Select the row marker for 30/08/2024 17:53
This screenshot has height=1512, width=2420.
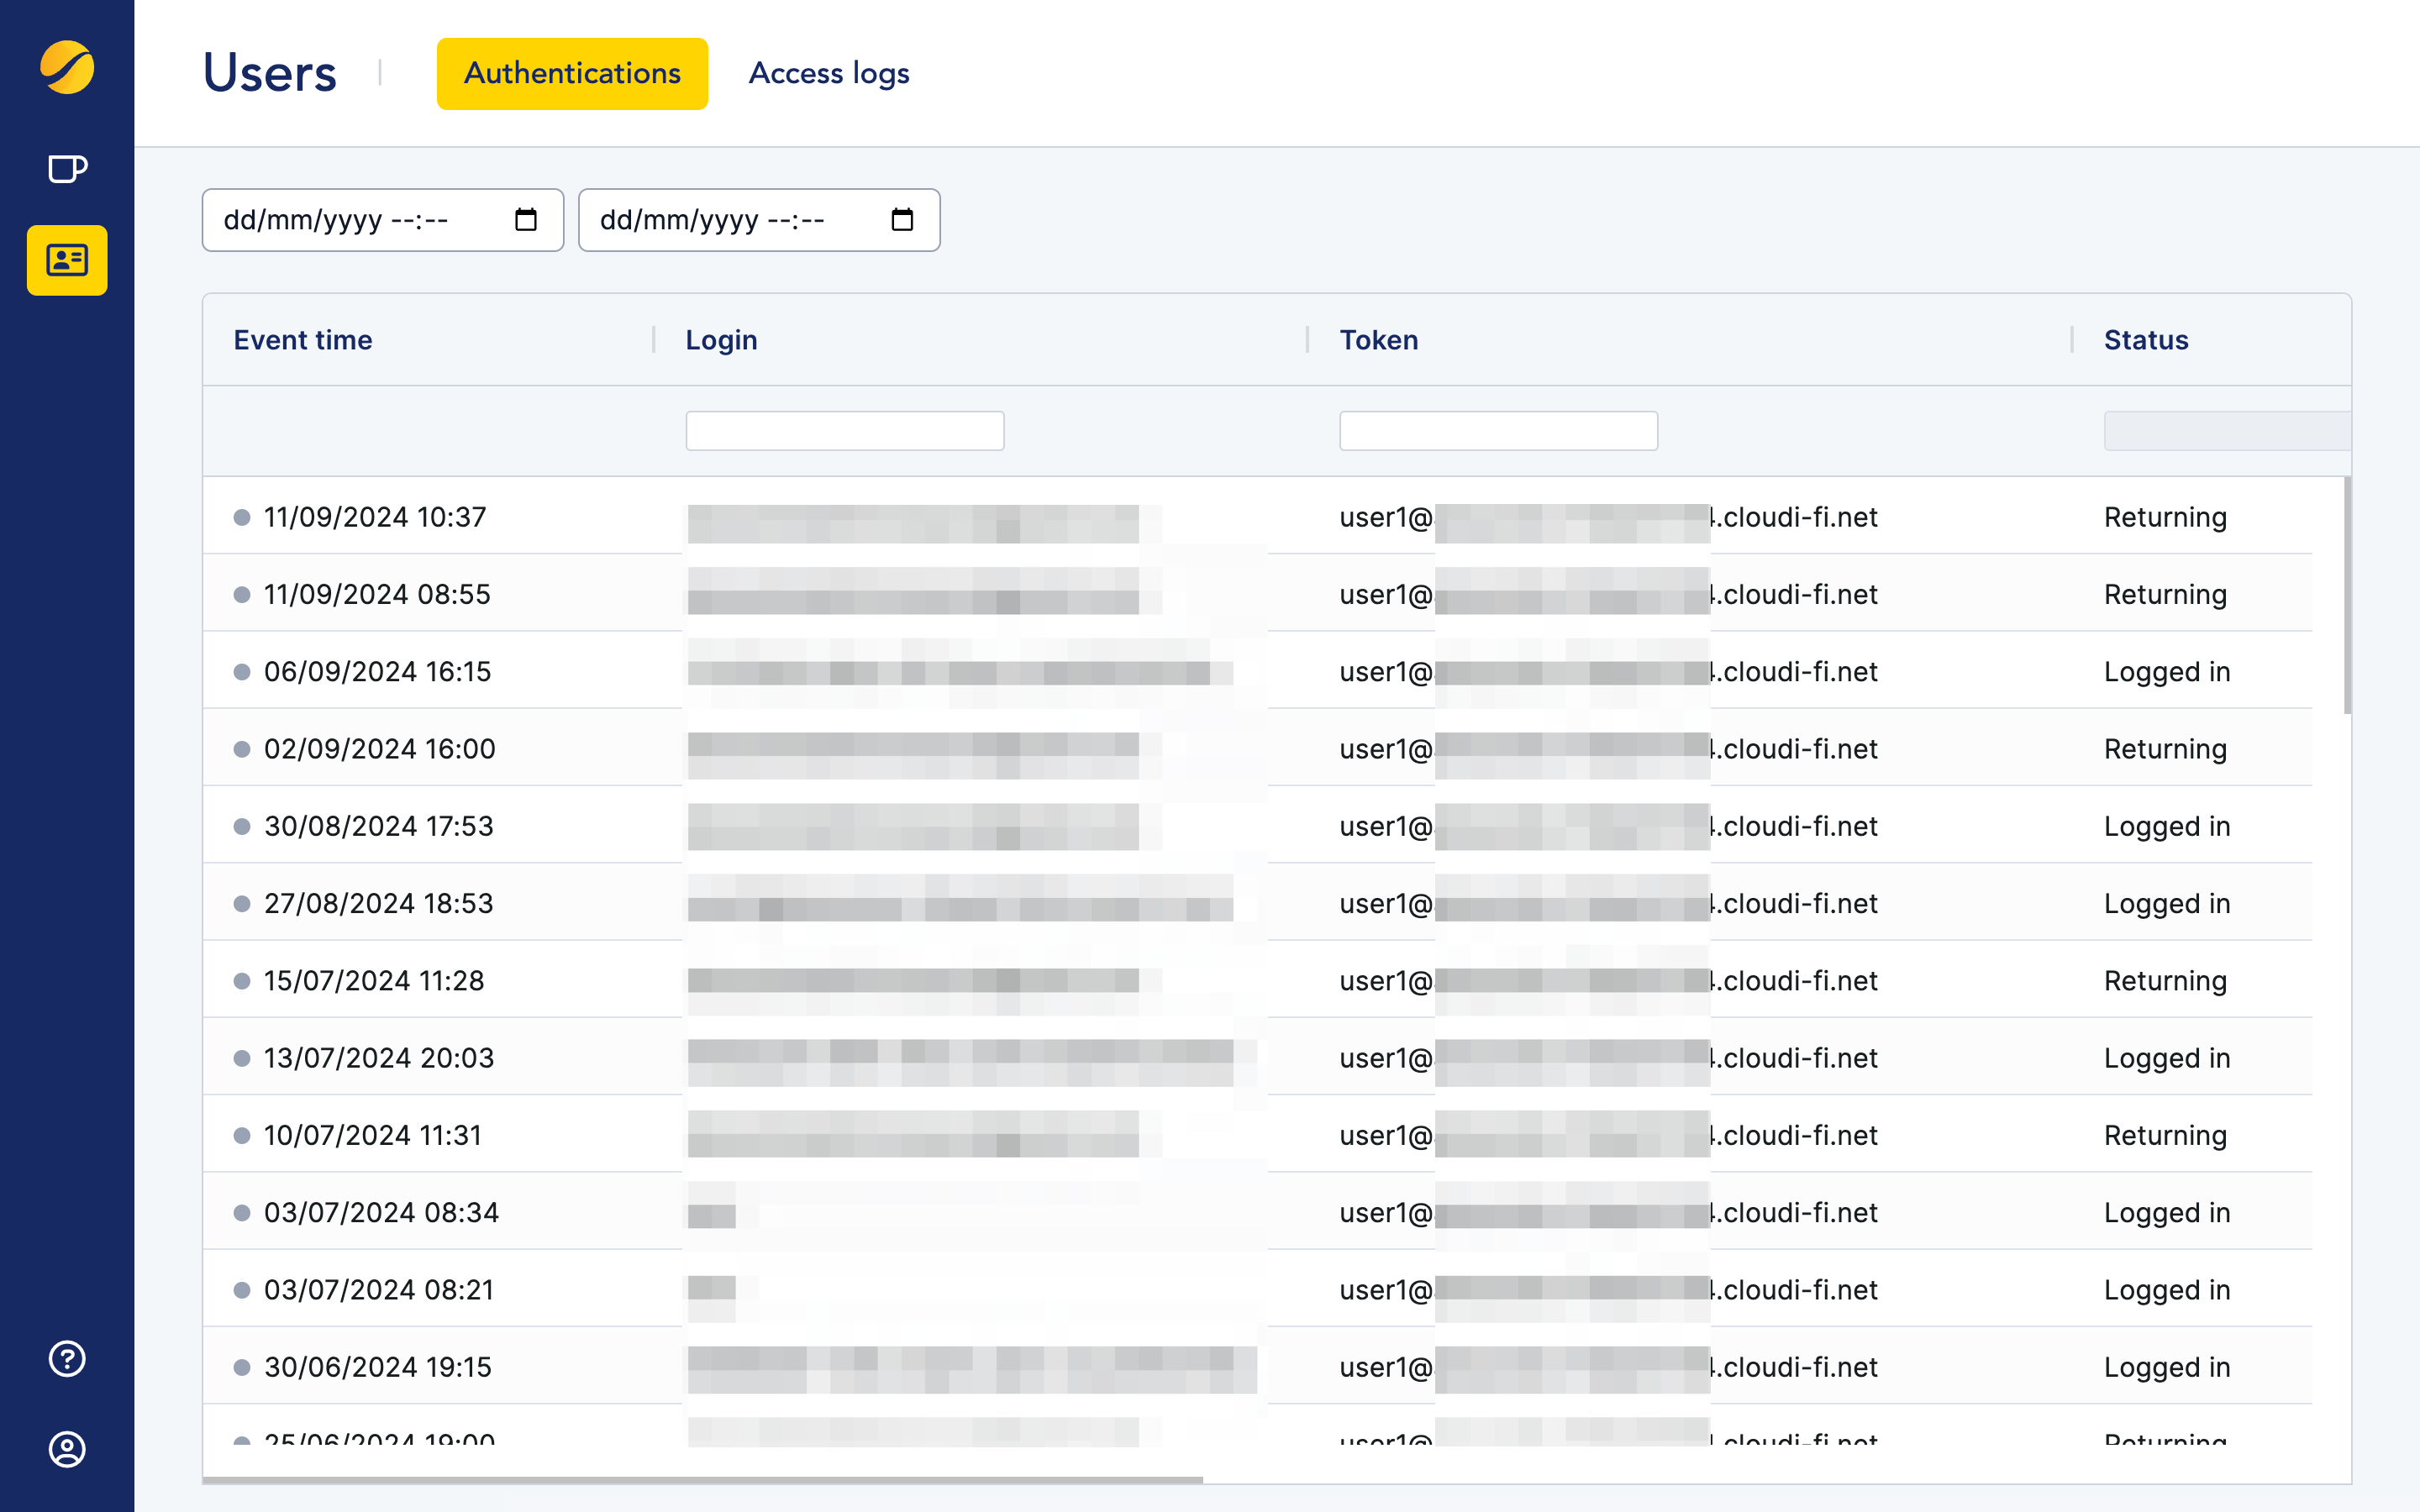click(x=240, y=825)
